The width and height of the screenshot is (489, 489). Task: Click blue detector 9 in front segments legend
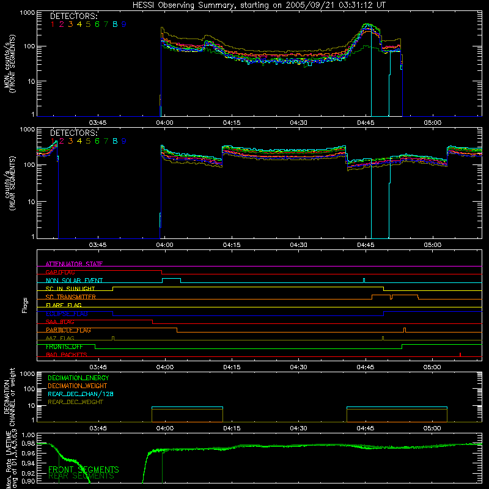124,24
